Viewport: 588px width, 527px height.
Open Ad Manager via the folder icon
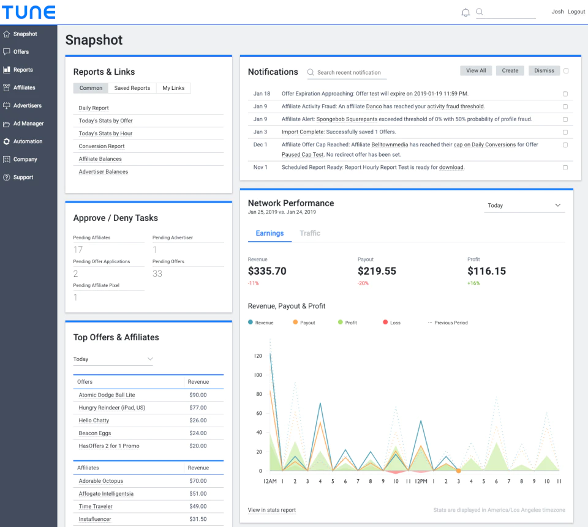pyautogui.click(x=7, y=124)
